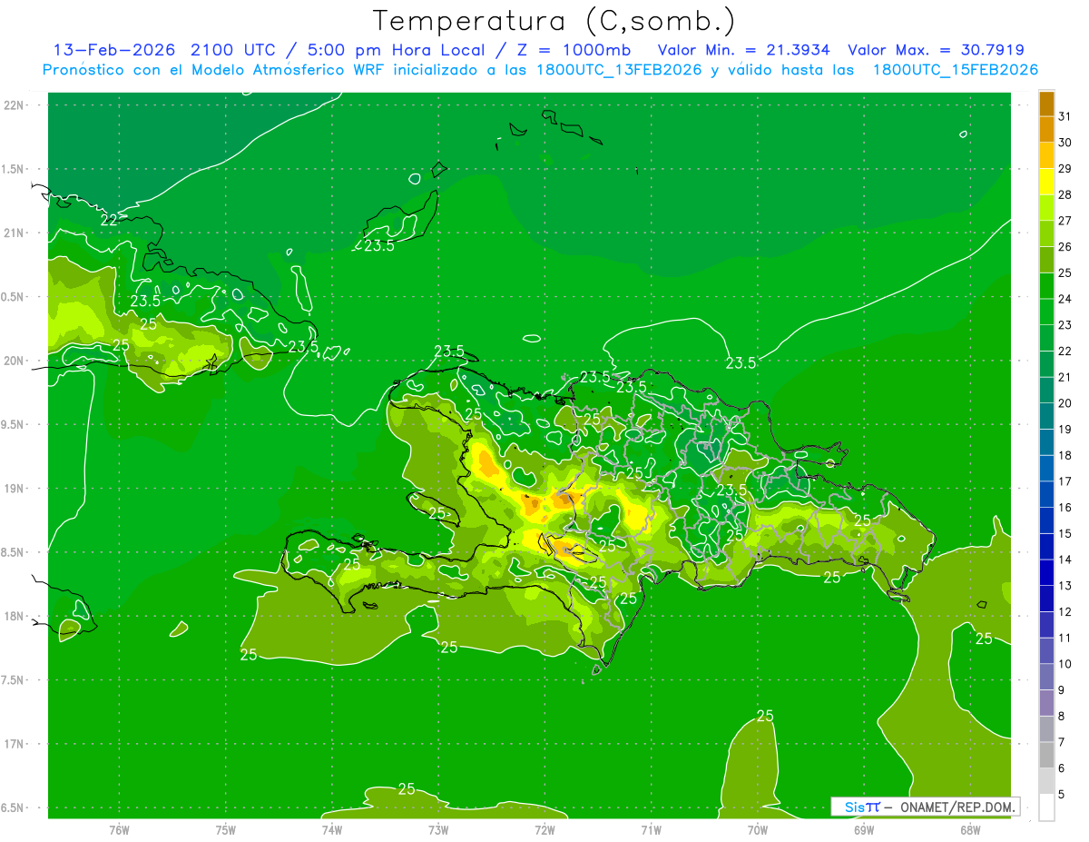1089x842 pixels.
Task: Click the "17N" latitude axis label
Action: (x=14, y=744)
